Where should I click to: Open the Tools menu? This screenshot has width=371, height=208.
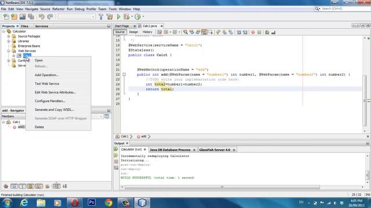(112, 9)
